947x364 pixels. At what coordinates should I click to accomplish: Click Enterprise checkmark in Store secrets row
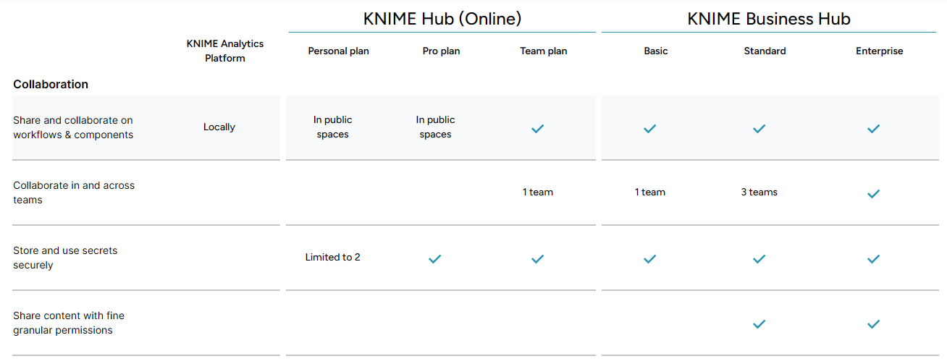(x=873, y=259)
